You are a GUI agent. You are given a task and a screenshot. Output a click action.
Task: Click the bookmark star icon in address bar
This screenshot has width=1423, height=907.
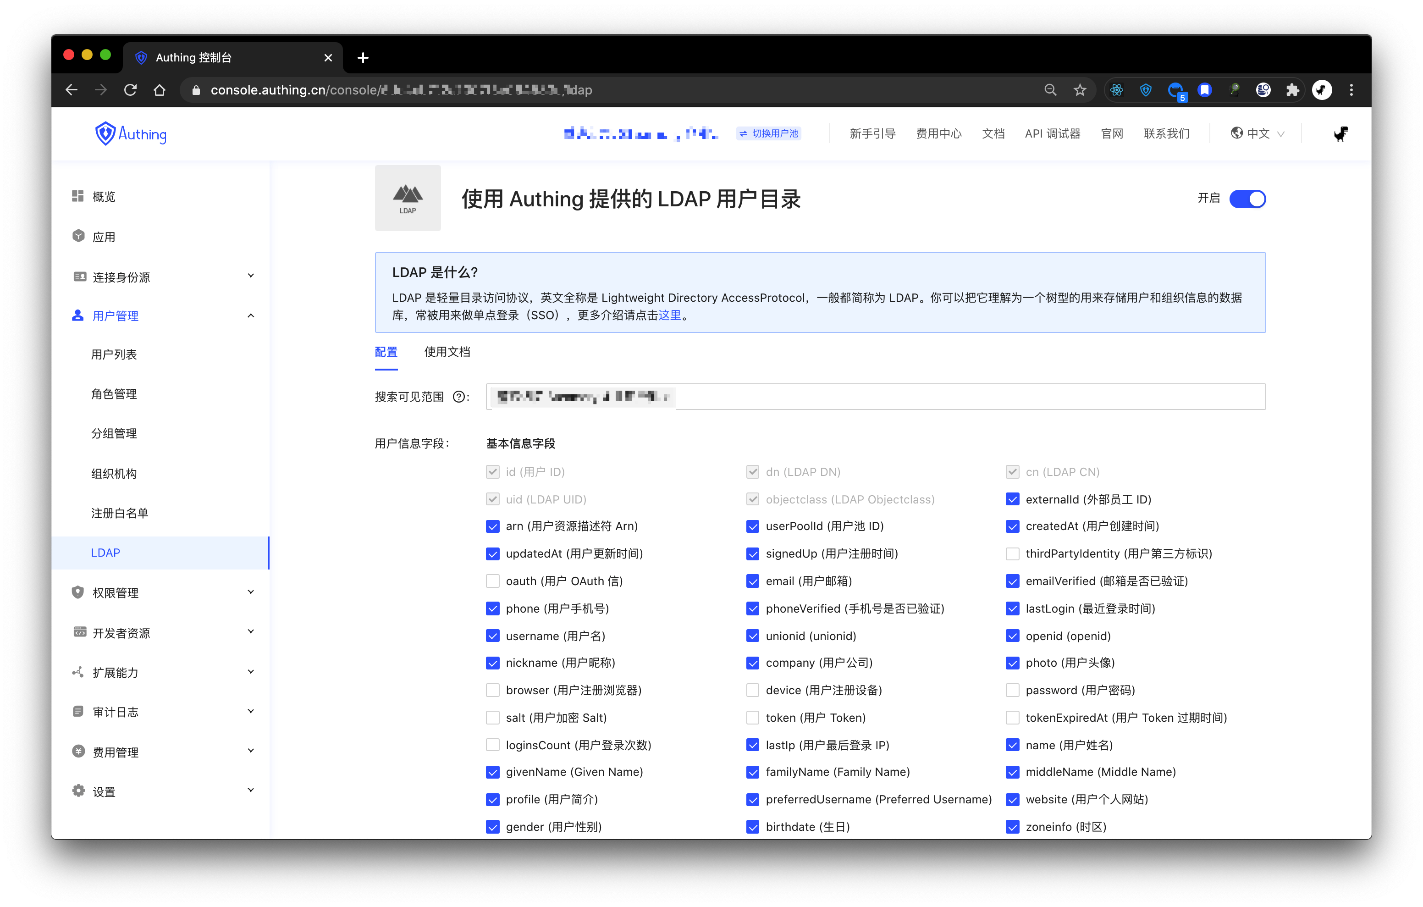[1080, 90]
